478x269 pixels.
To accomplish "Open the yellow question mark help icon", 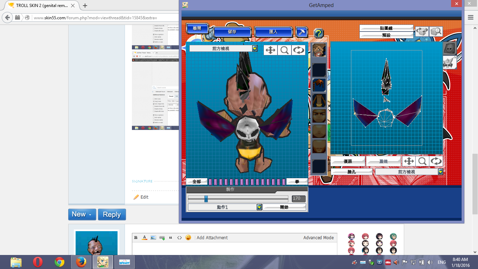I will coord(318,33).
